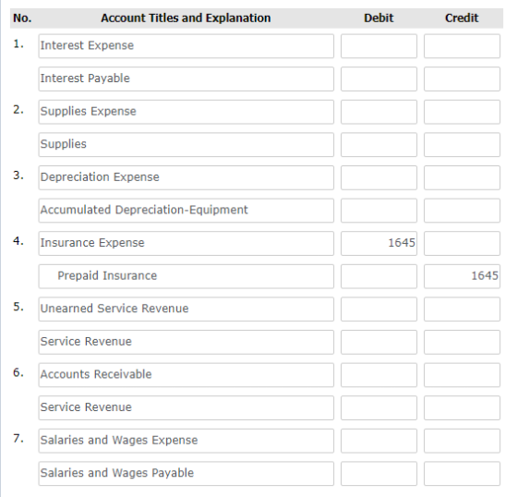Click the debit box in Supplies row

pyautogui.click(x=379, y=144)
